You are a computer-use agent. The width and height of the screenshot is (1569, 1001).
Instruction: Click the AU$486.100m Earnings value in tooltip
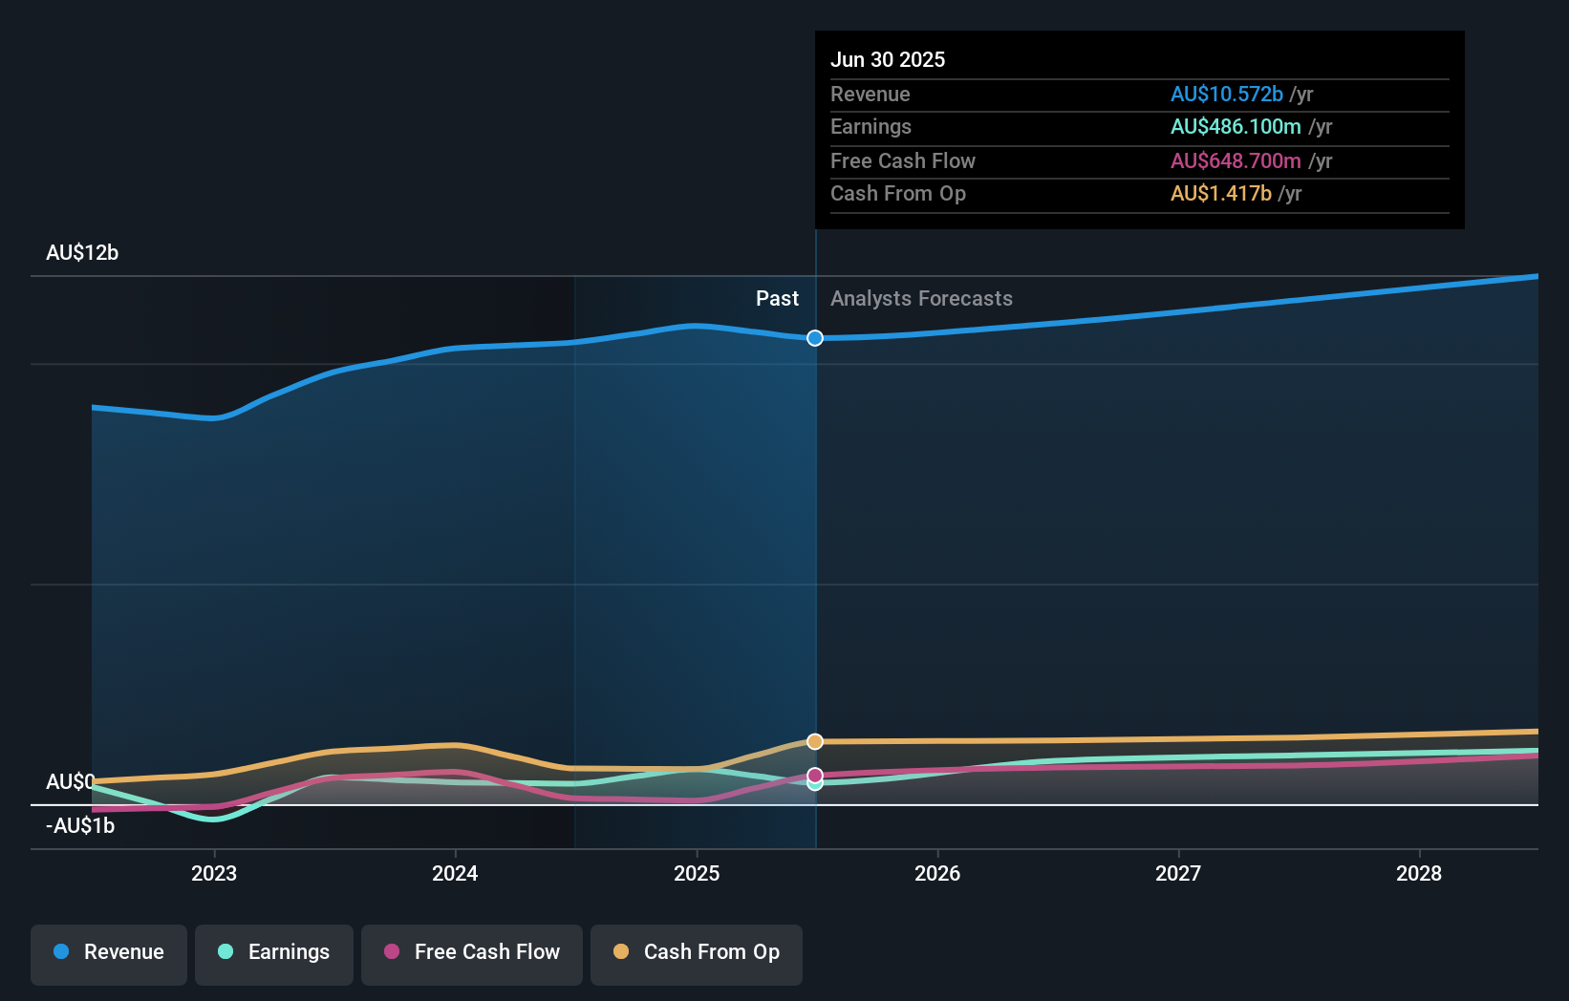1236,126
